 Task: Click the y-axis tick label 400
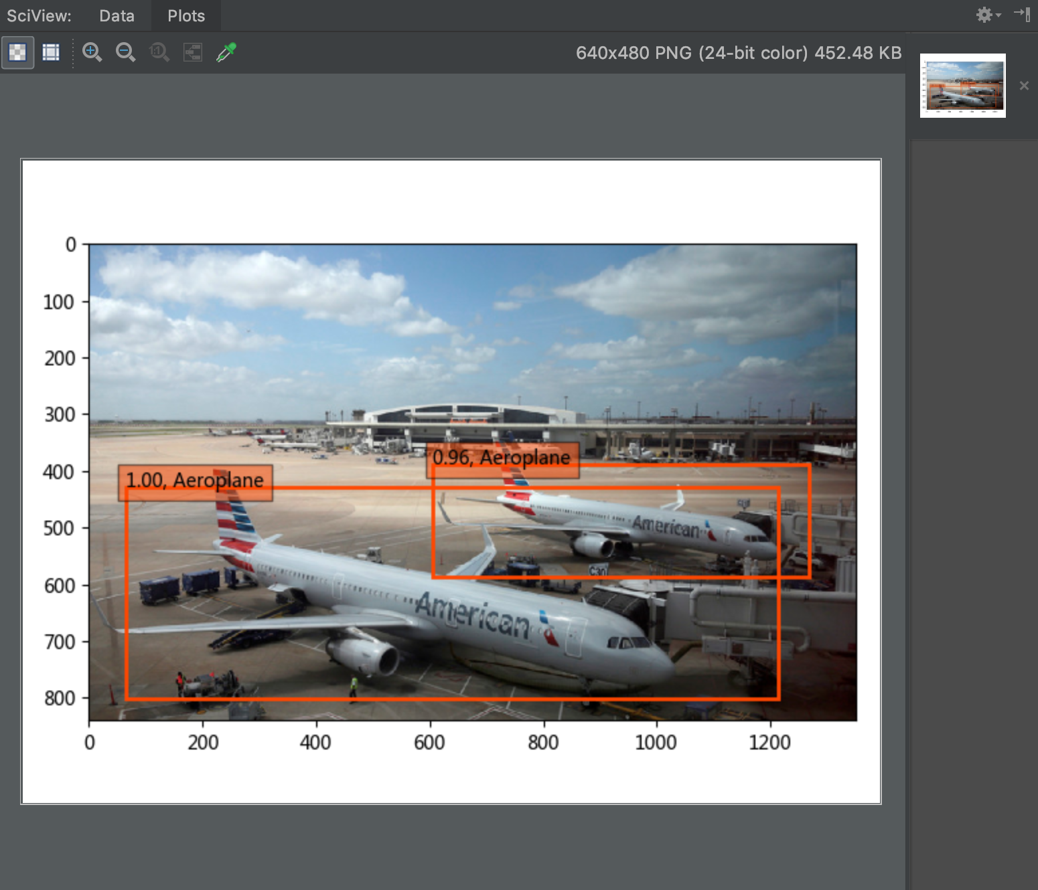59,472
